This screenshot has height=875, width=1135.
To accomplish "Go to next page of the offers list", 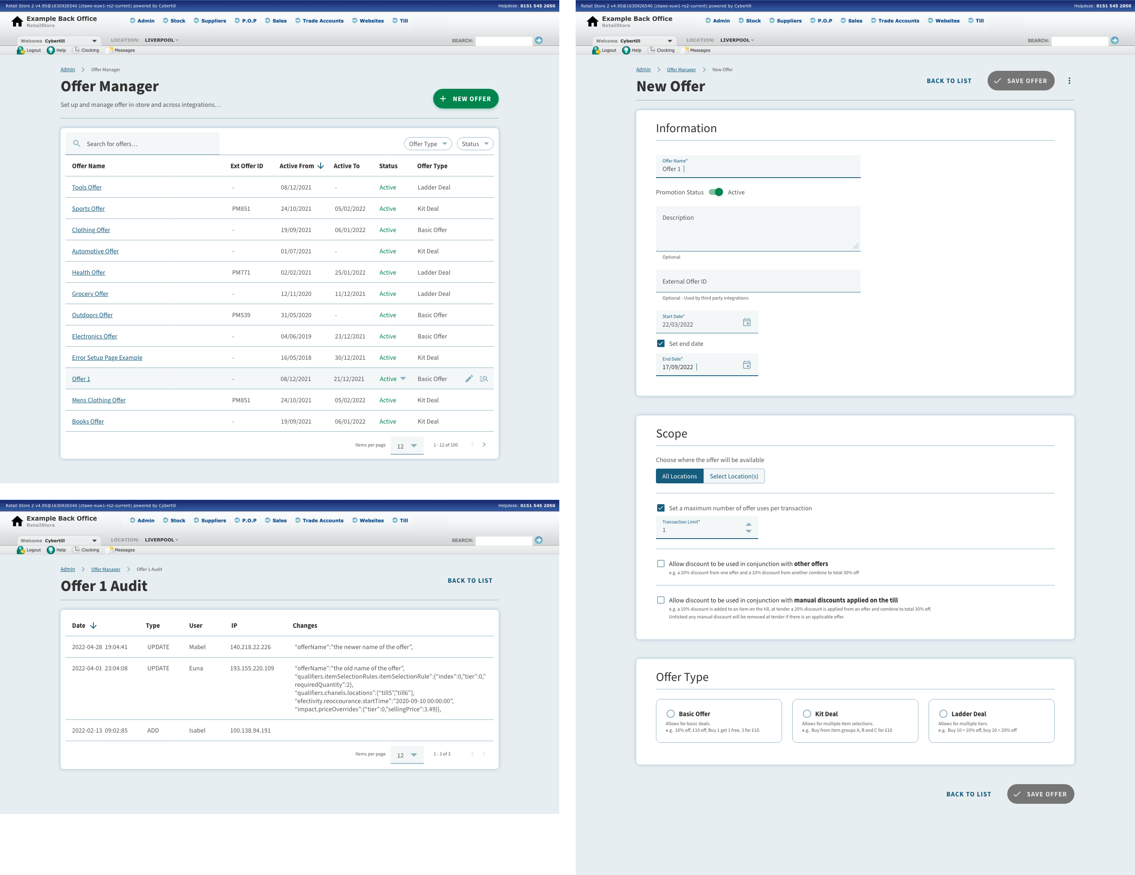I will (484, 445).
